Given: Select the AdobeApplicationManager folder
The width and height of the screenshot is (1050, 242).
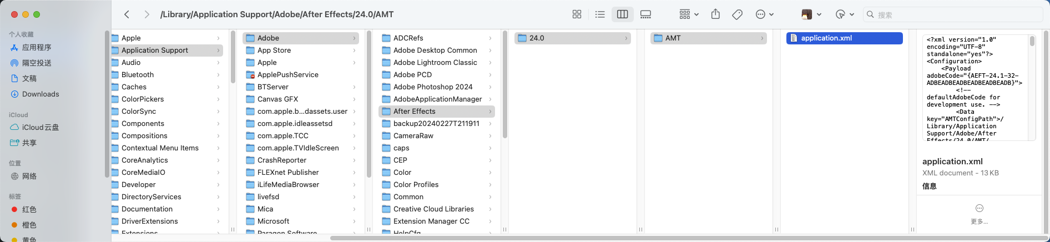Looking at the screenshot, I should coord(437,99).
